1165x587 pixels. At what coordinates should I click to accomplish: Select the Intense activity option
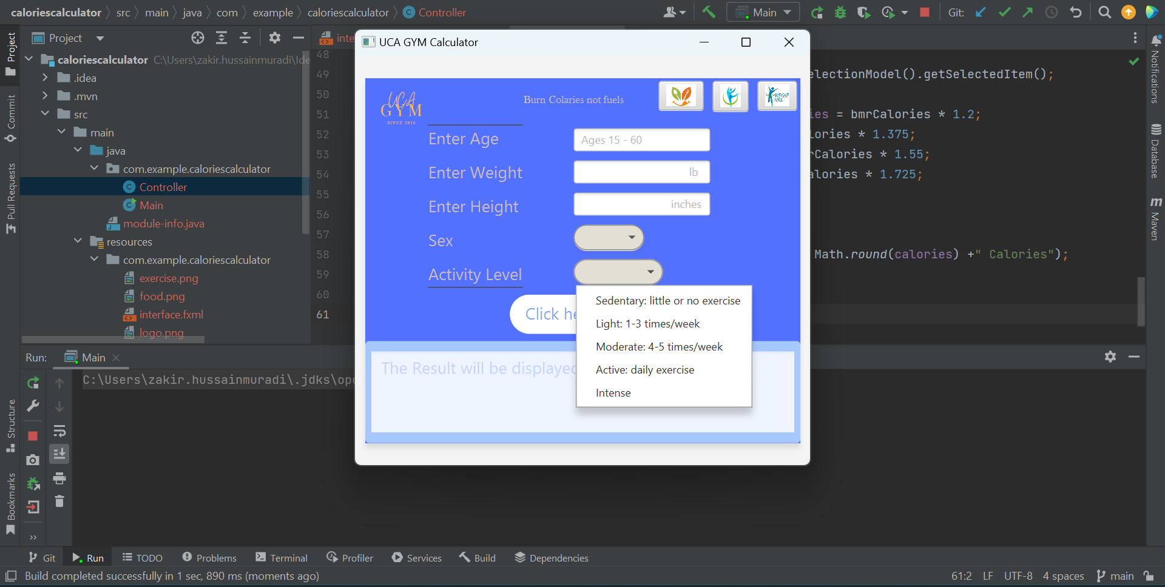click(664, 393)
